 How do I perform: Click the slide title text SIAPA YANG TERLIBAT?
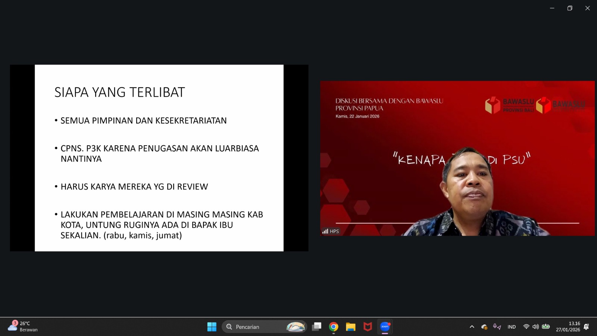tap(120, 92)
